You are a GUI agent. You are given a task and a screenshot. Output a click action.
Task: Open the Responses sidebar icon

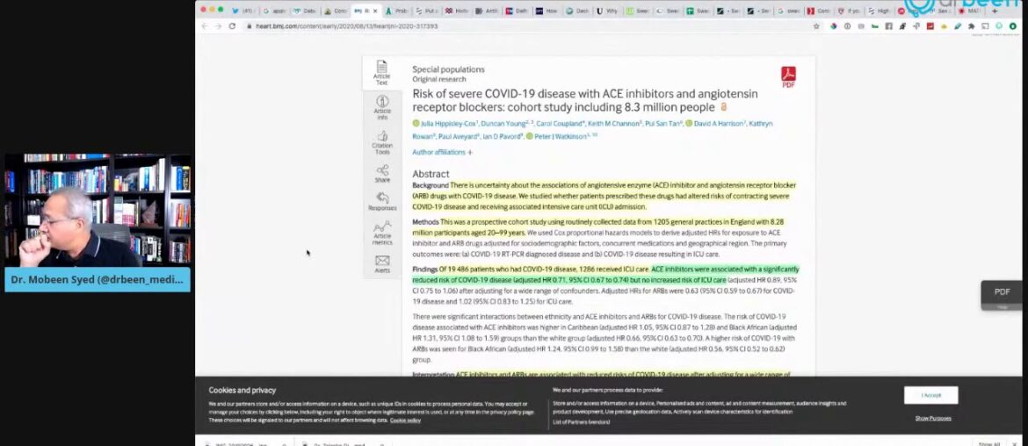point(382,201)
